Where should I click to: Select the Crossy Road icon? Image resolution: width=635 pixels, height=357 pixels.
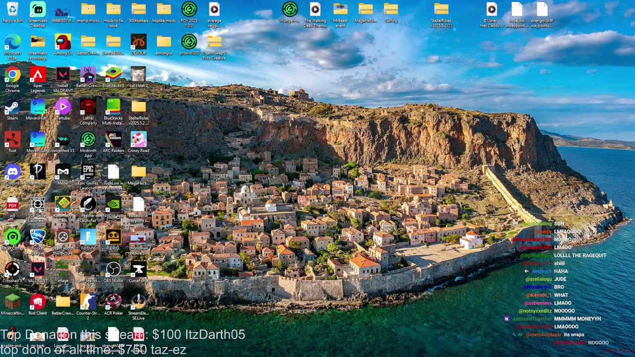point(138,139)
